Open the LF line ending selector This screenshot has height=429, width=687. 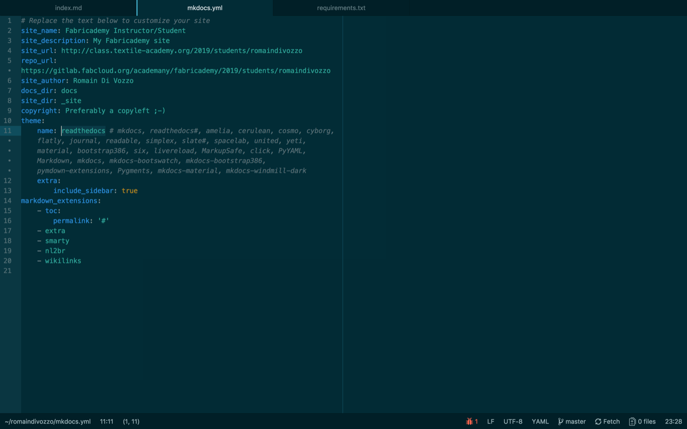point(491,422)
